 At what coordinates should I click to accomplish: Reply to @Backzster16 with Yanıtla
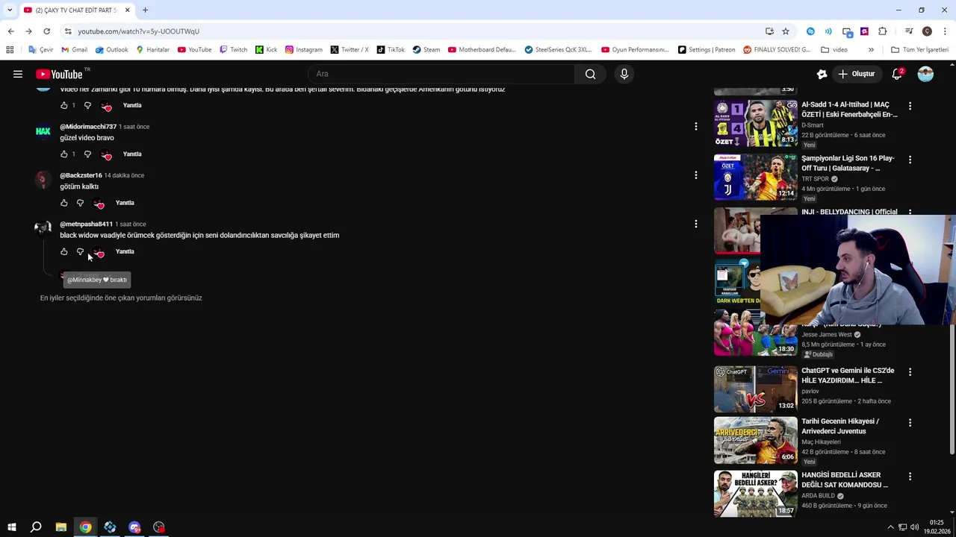click(x=125, y=203)
